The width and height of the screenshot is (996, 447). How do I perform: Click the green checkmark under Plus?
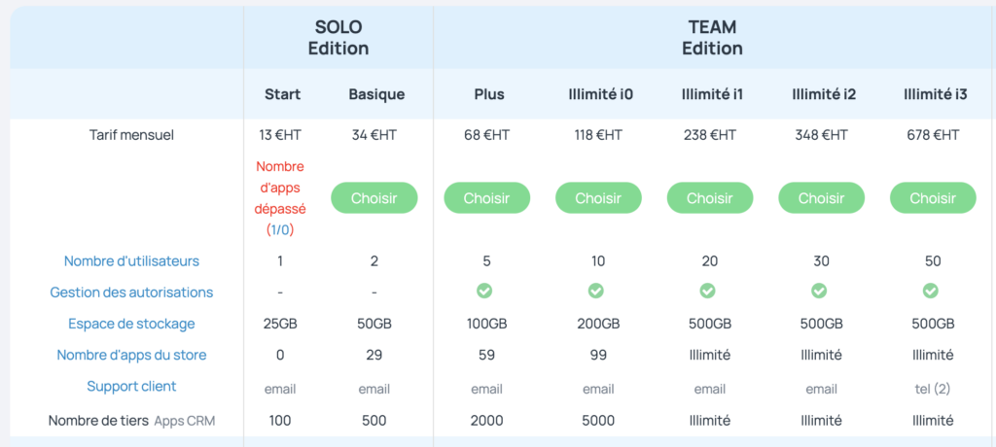point(484,291)
